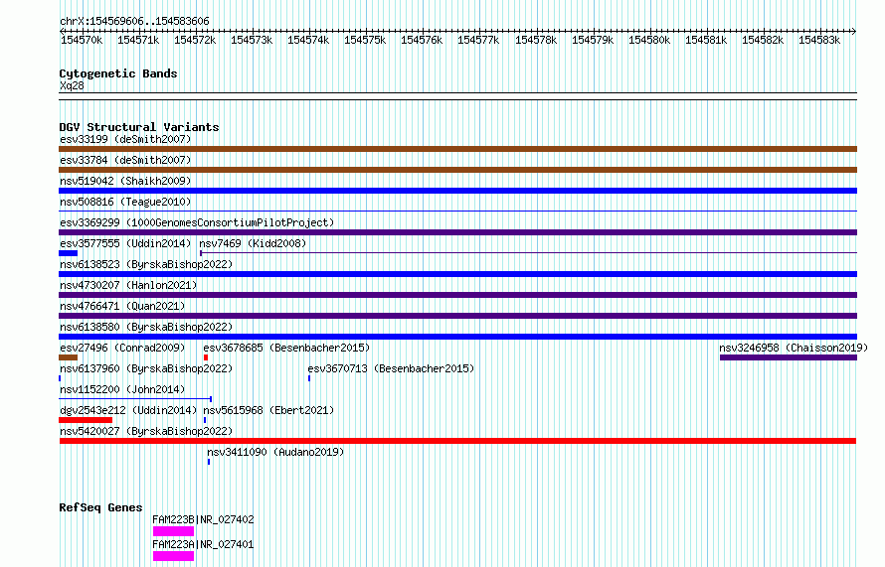Select the esv27496 (Conrad2009) label

click(122, 348)
